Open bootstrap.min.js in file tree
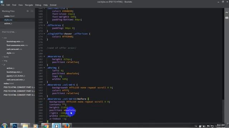Image resolution: width=229 pixels, height=128 pixels. pyautogui.click(x=14, y=72)
